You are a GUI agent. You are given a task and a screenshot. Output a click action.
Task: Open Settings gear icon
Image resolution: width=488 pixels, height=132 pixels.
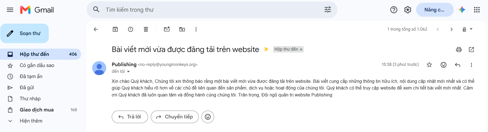(x=408, y=10)
